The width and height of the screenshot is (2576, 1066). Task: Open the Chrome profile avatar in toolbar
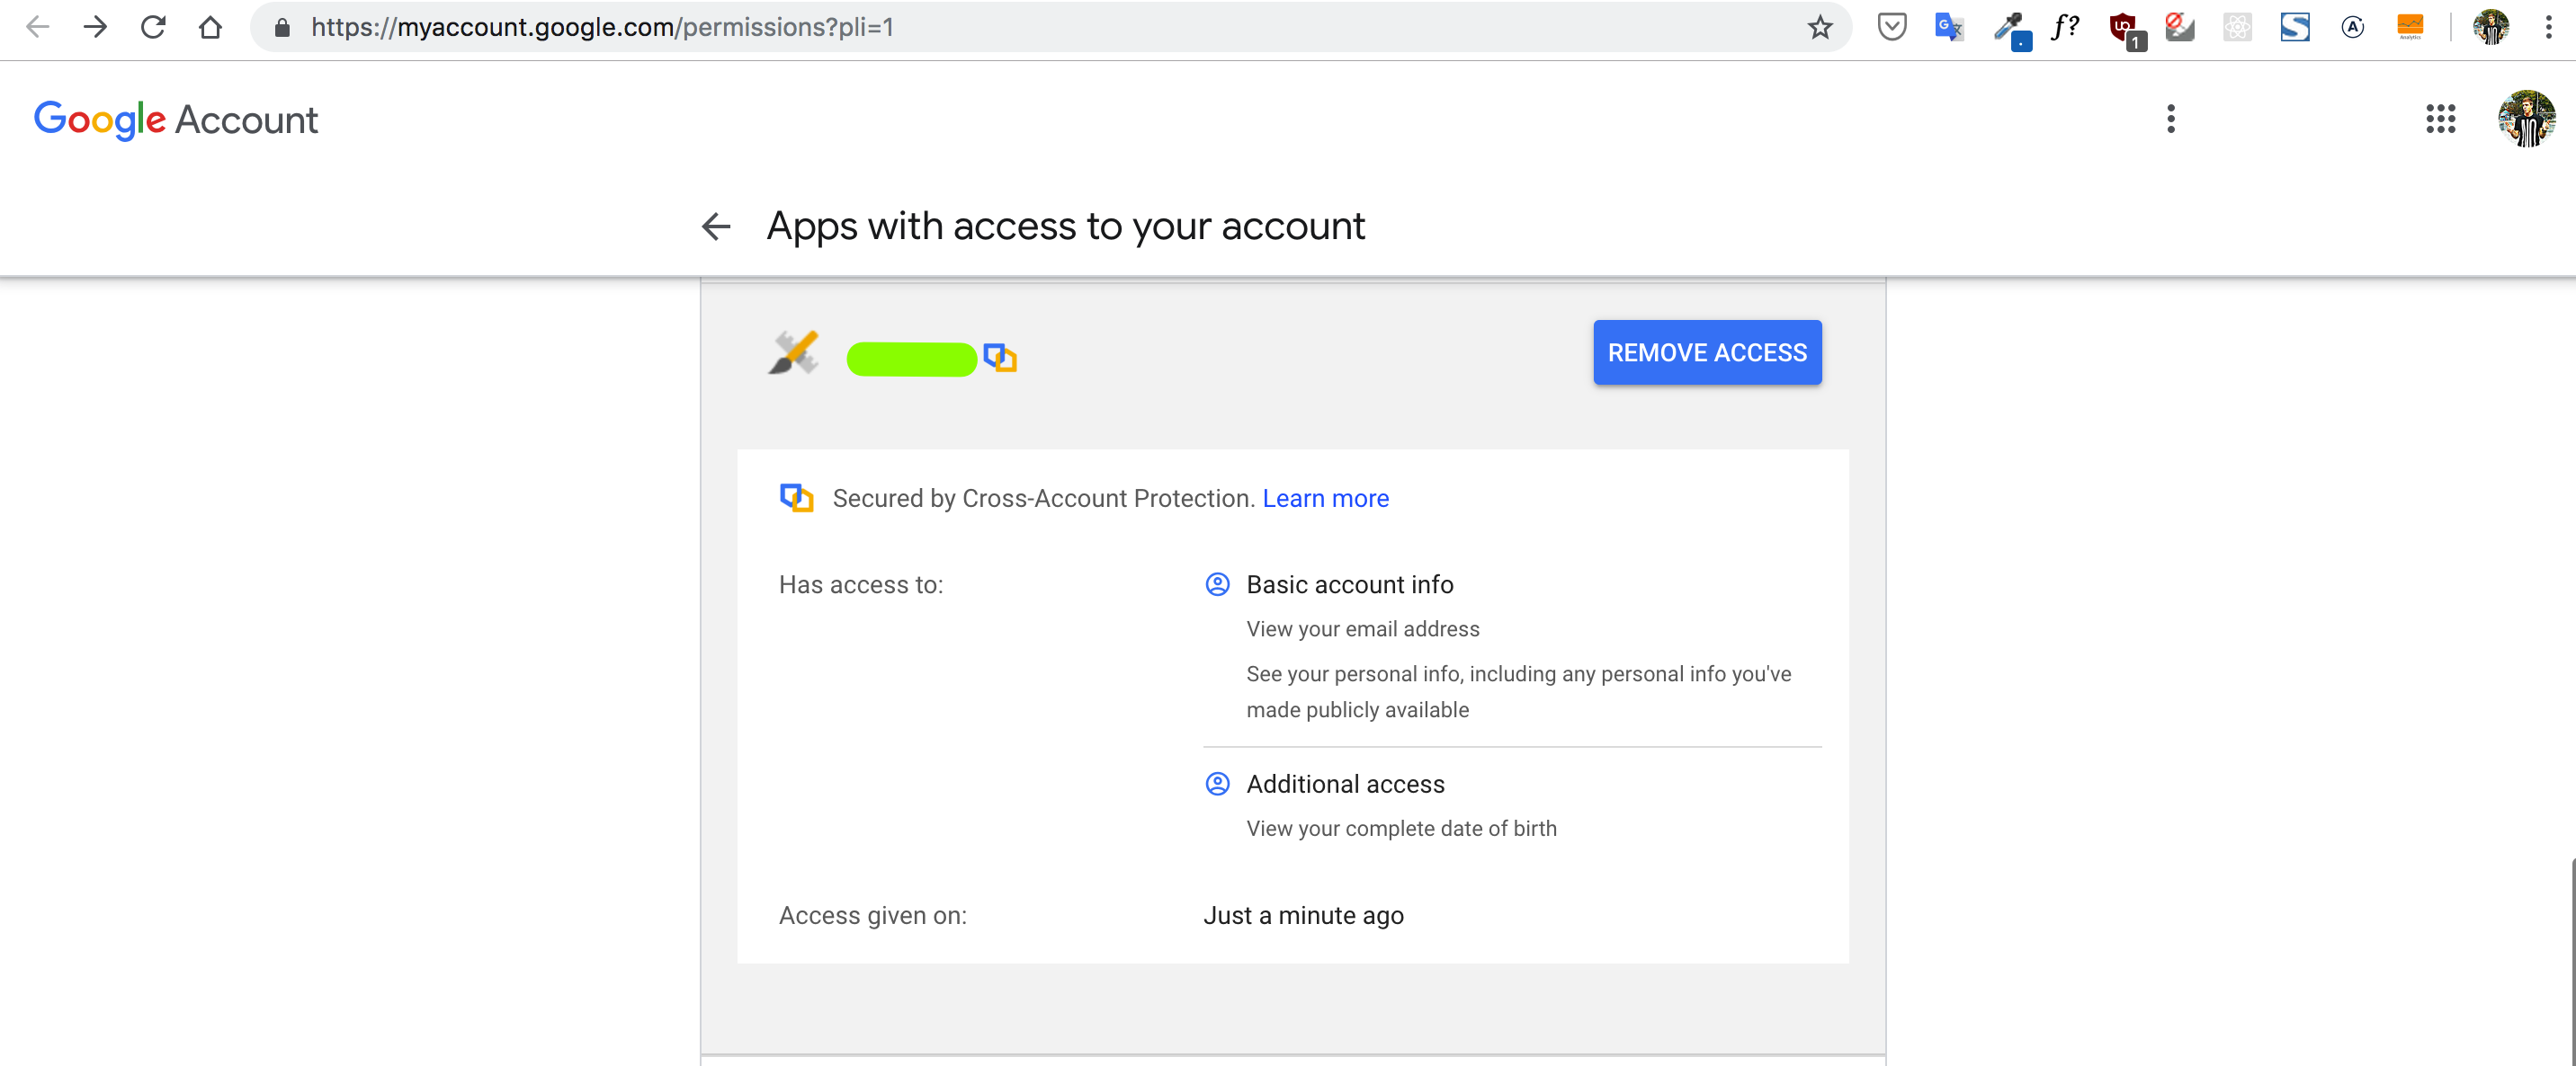point(2490,27)
